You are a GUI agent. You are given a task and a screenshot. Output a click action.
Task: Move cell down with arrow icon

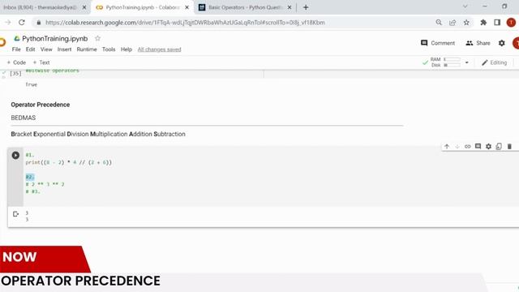(457, 146)
